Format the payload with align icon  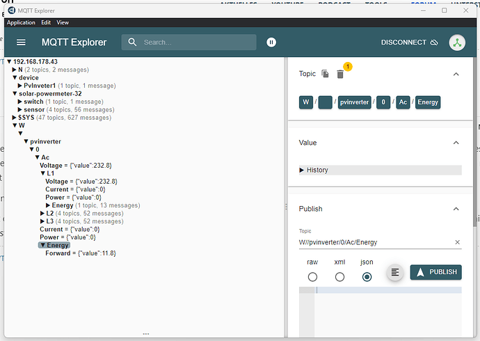coord(395,272)
